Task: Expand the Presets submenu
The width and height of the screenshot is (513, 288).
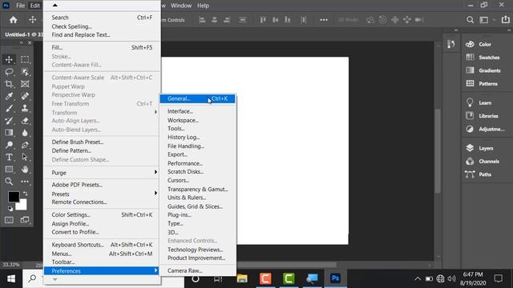Action: 102,194
